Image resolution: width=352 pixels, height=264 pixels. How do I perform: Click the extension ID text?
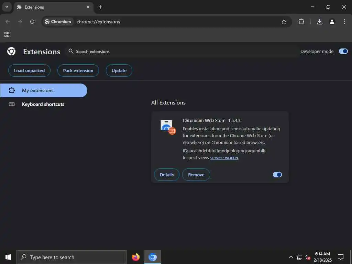coord(224,151)
